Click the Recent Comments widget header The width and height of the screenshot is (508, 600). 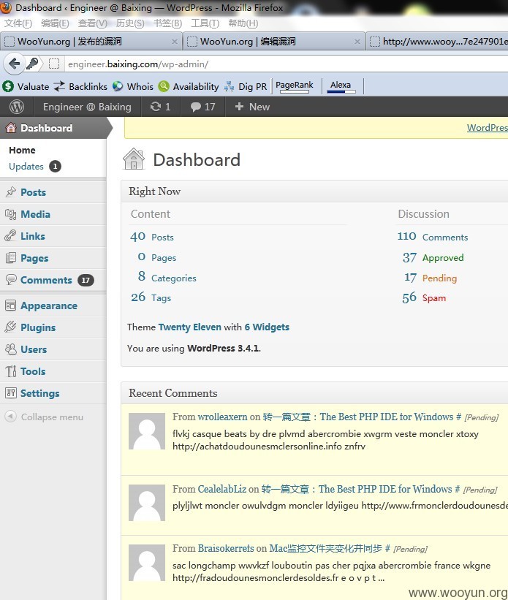[315, 393]
